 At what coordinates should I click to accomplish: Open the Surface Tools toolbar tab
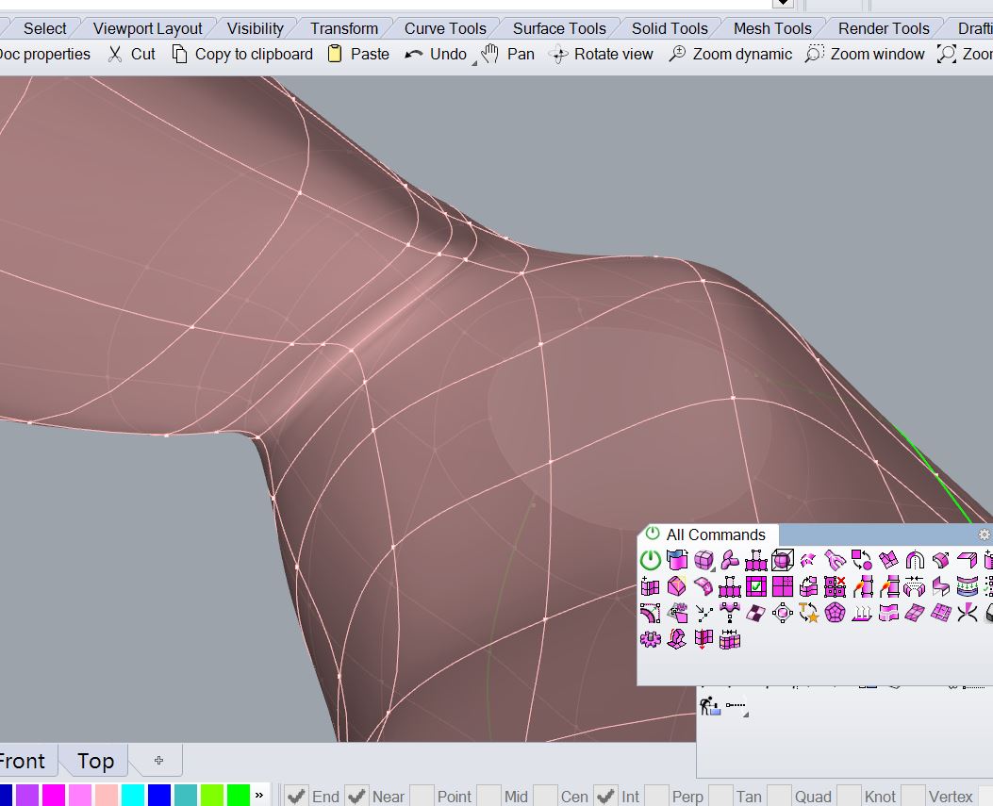coord(559,28)
